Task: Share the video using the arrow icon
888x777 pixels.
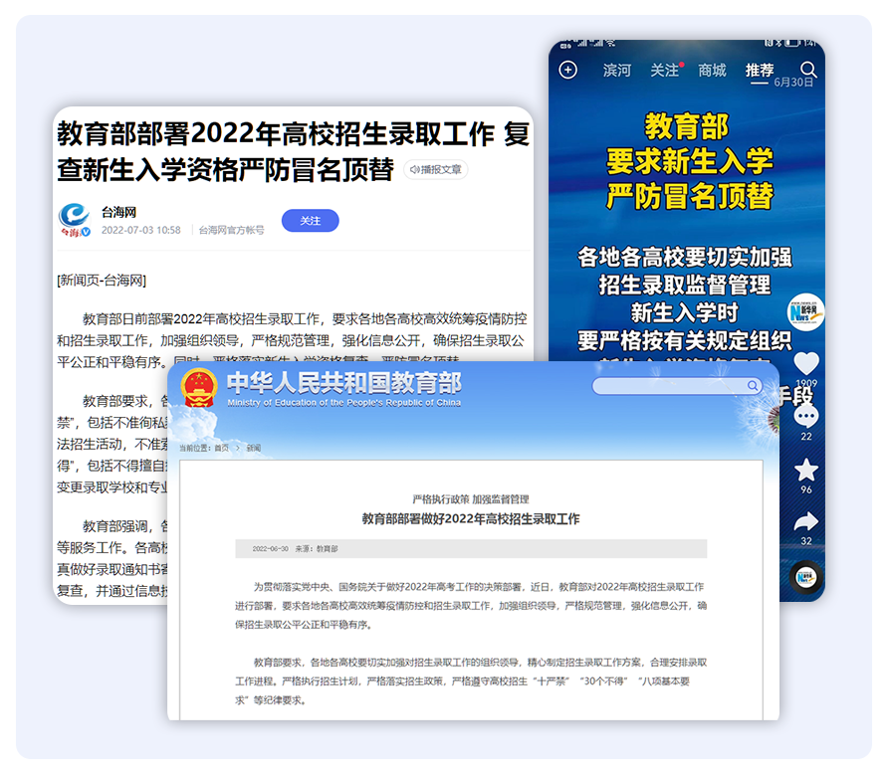Action: (x=805, y=521)
